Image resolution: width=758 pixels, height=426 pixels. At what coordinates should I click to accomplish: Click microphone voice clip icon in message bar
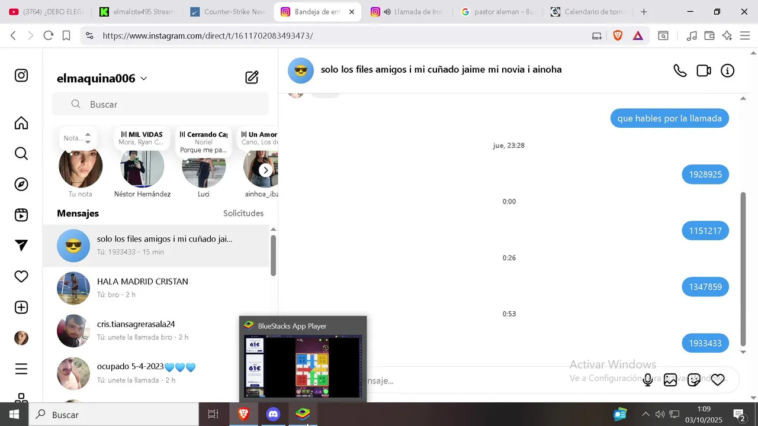(x=648, y=380)
